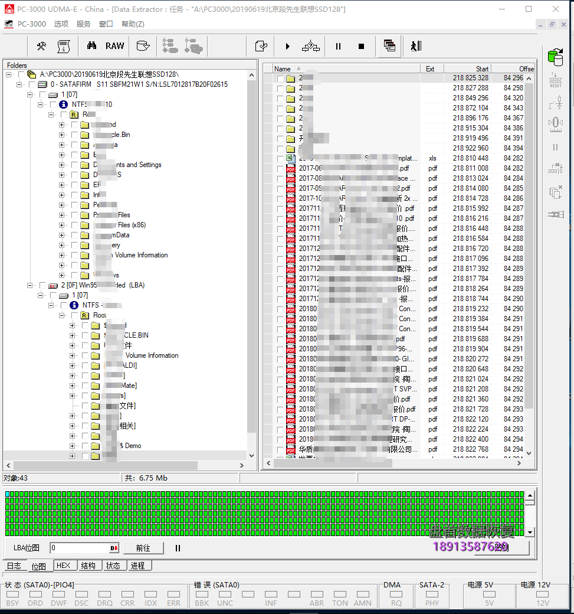Click the grayed tree with disks icon

pos(193,46)
